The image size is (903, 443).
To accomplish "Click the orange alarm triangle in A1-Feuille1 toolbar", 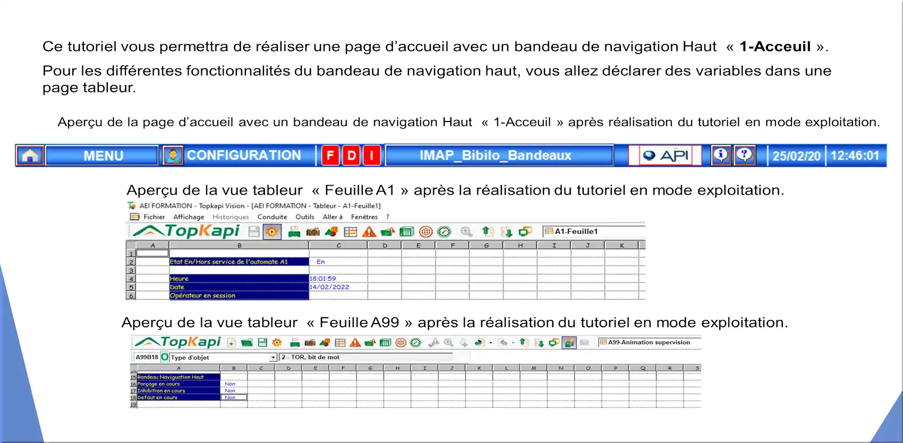I will pos(369,232).
